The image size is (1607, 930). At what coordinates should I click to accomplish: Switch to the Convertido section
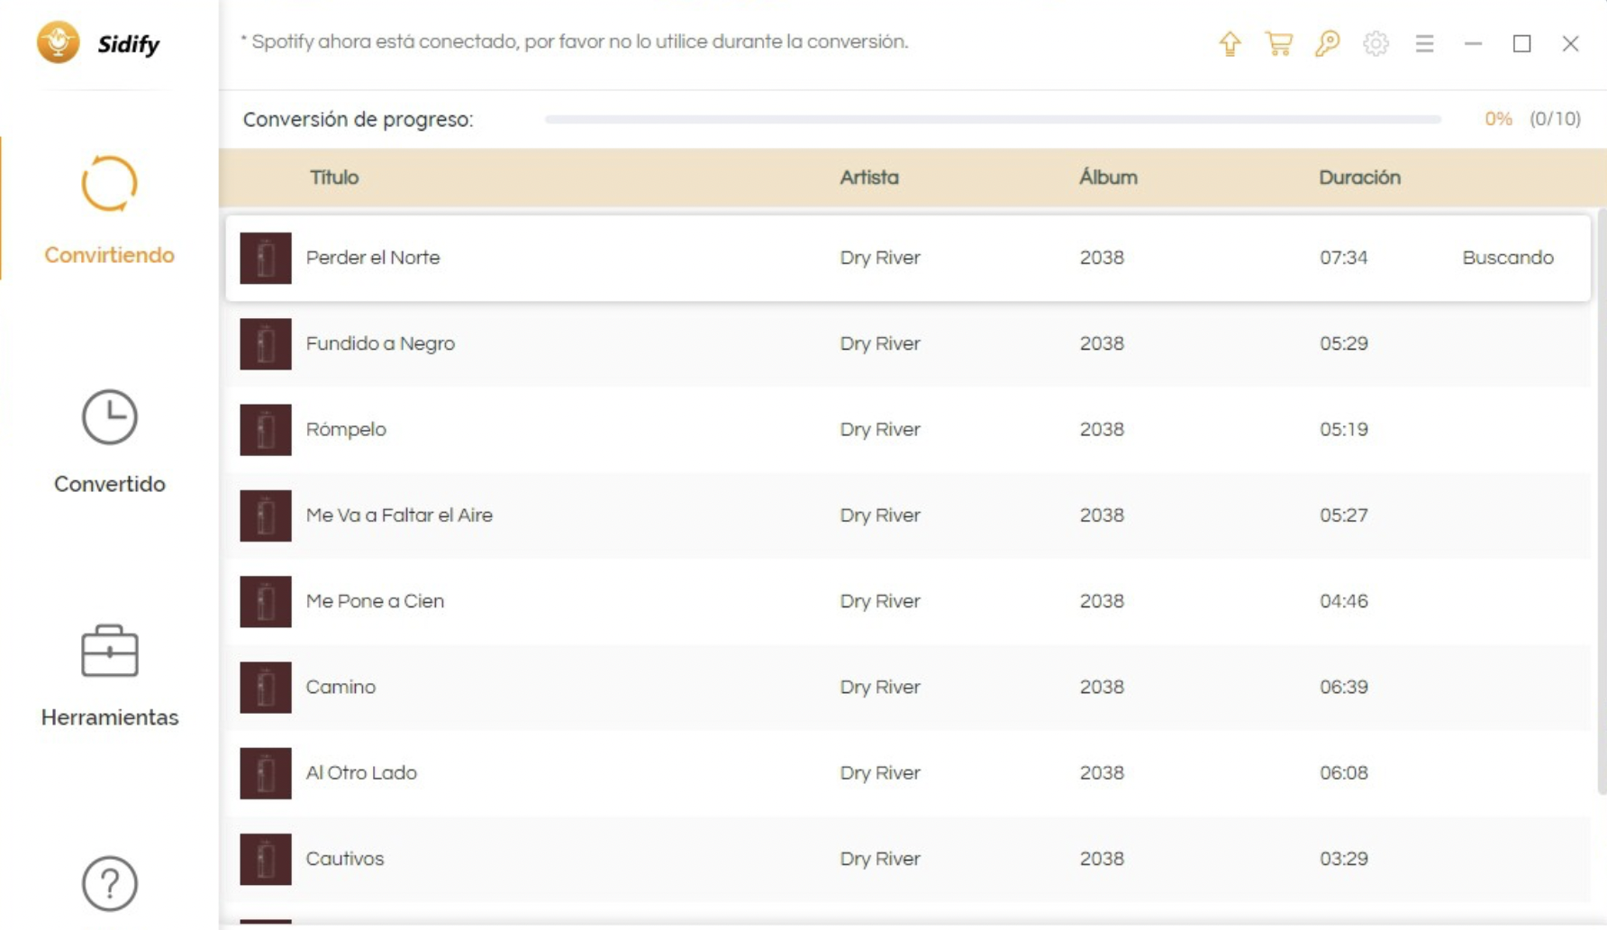point(108,484)
